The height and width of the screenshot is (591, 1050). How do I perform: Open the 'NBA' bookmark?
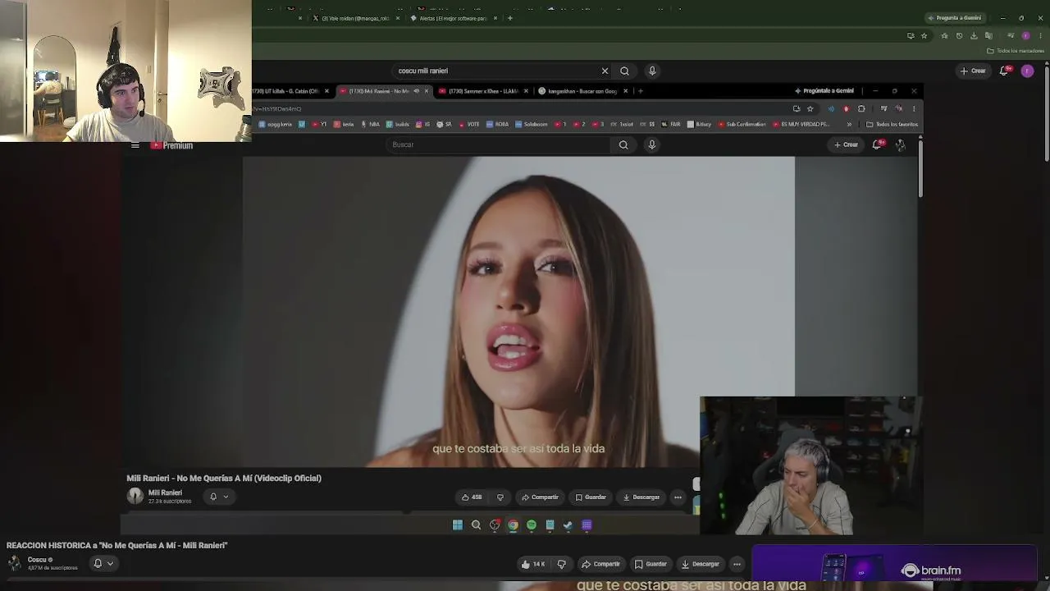click(x=371, y=125)
